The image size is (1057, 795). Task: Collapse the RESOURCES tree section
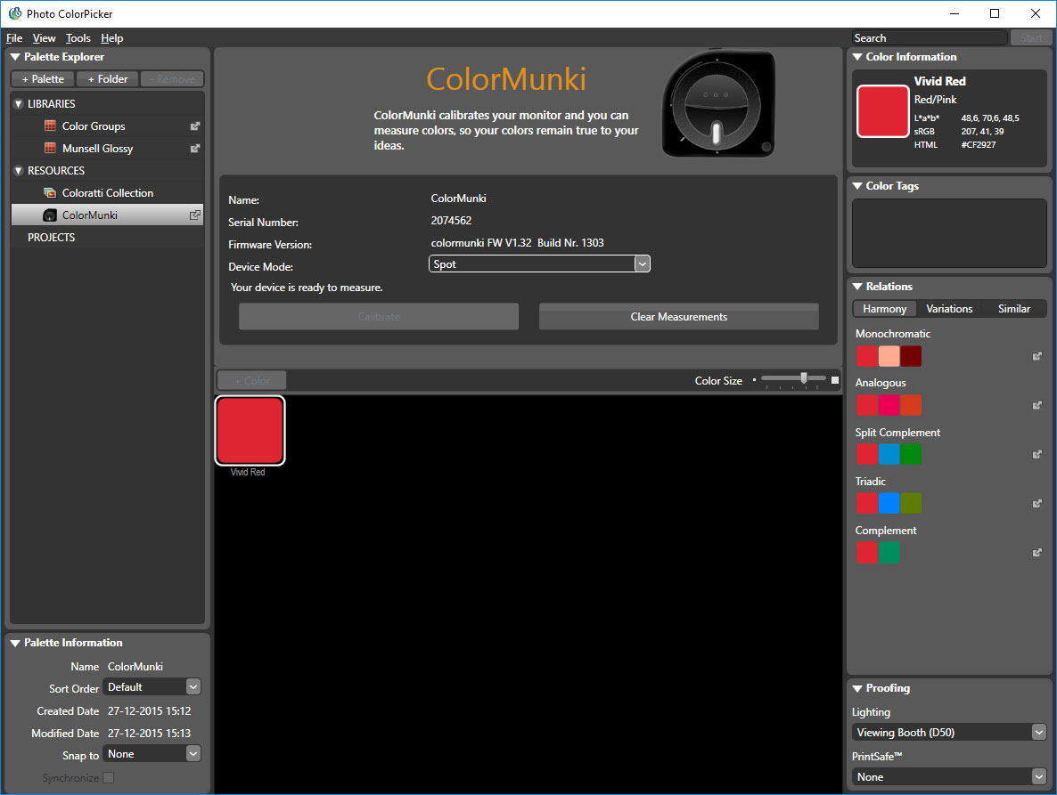click(x=19, y=171)
